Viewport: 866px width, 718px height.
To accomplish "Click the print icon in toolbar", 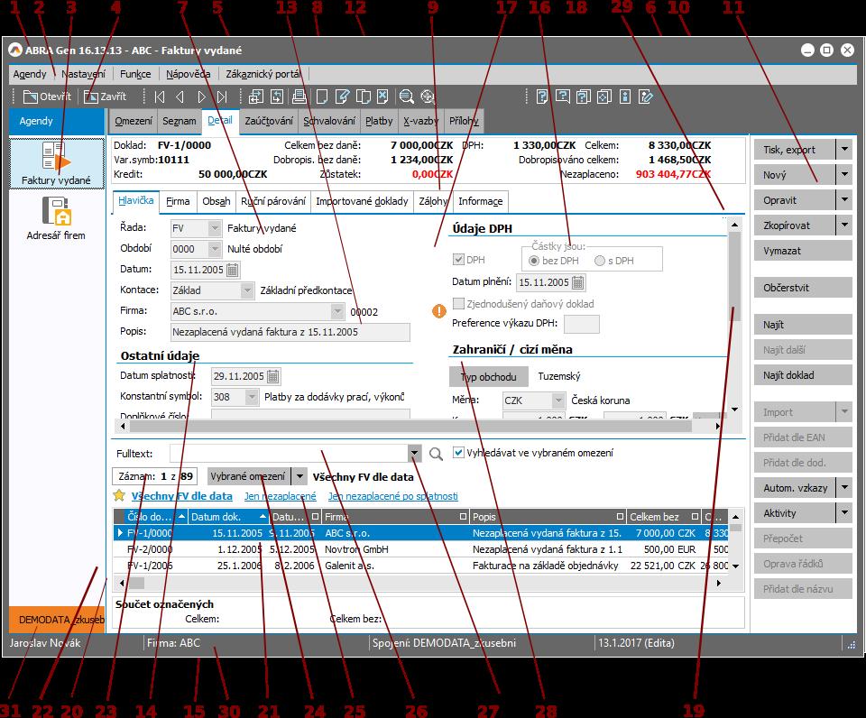I will [x=299, y=97].
